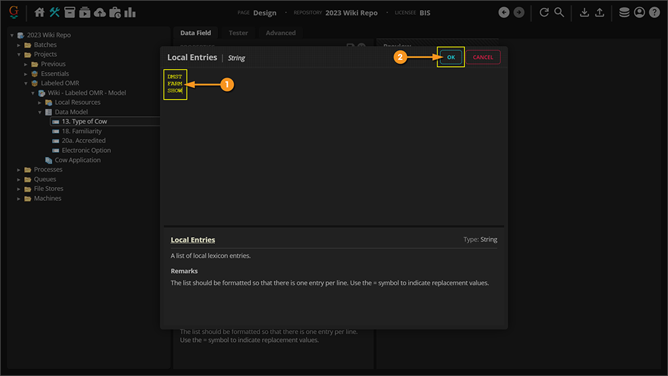This screenshot has width=668, height=376.
Task: Open the Advanced tab
Action: 281,33
